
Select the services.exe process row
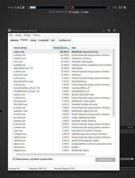[62, 117]
